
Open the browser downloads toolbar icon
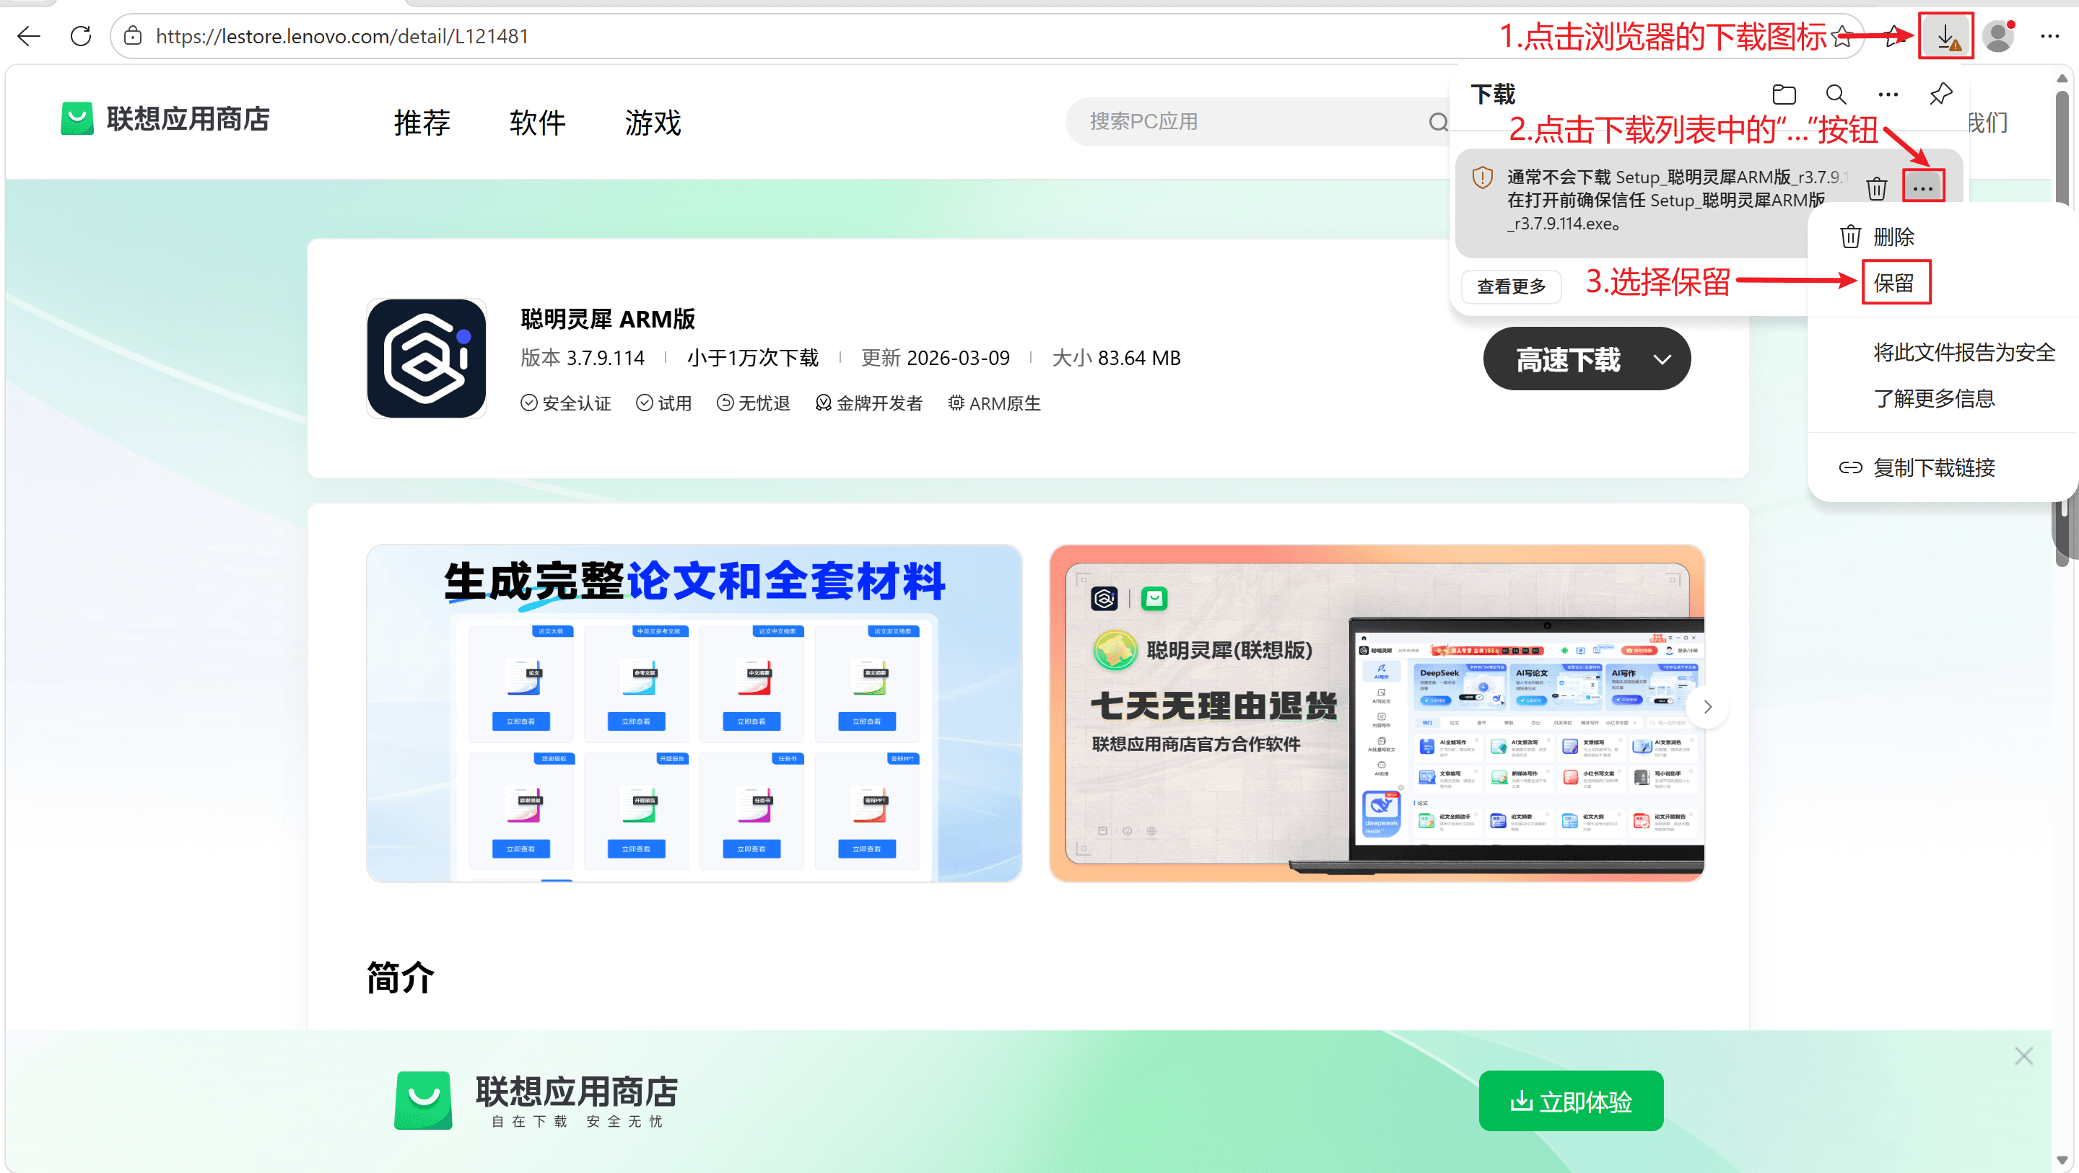click(x=1946, y=36)
